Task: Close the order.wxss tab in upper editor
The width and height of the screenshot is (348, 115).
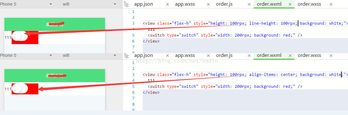Action: click(331, 4)
